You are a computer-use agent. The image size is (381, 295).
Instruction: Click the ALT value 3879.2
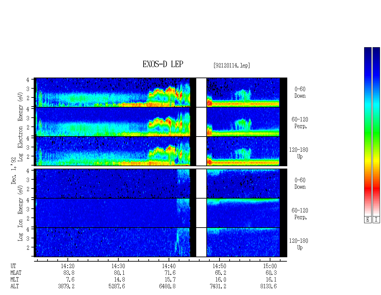coord(66,287)
